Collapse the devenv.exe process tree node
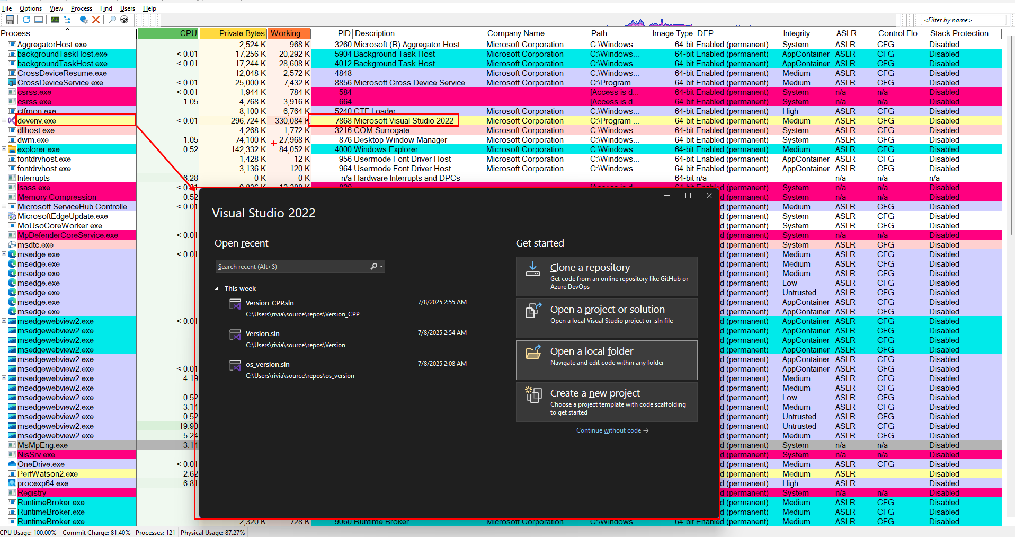Image resolution: width=1015 pixels, height=537 pixels. click(4, 120)
